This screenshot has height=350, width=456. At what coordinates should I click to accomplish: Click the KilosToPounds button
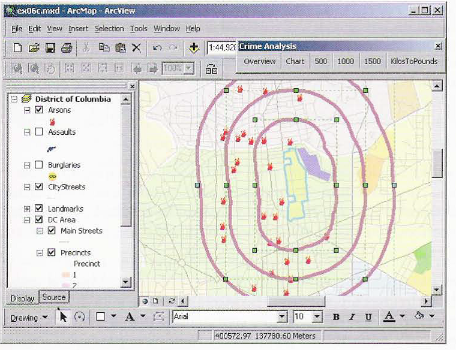pos(414,61)
